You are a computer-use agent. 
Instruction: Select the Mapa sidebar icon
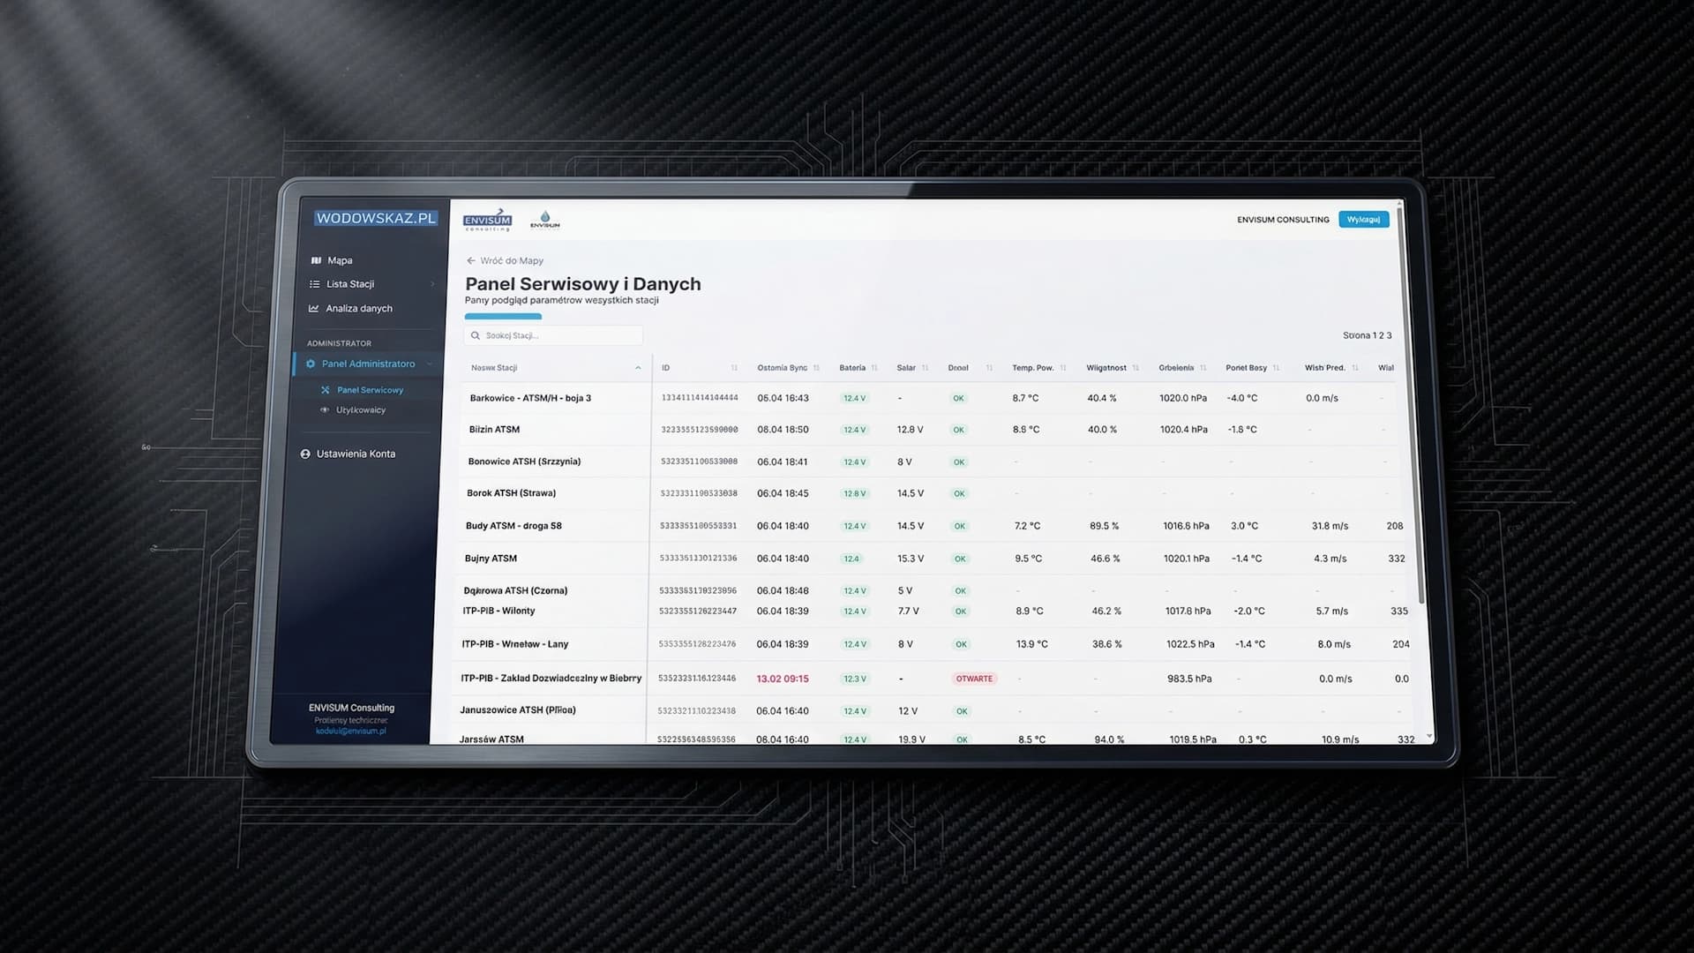(x=316, y=261)
